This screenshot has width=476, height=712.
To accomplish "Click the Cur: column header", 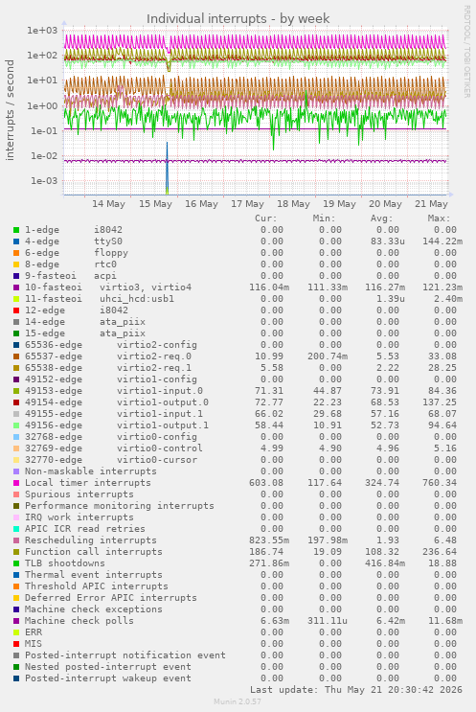I will click(266, 218).
